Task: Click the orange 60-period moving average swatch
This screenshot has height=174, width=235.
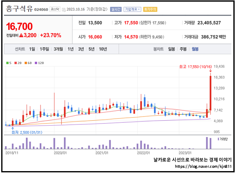Action: [x=26, y=63]
